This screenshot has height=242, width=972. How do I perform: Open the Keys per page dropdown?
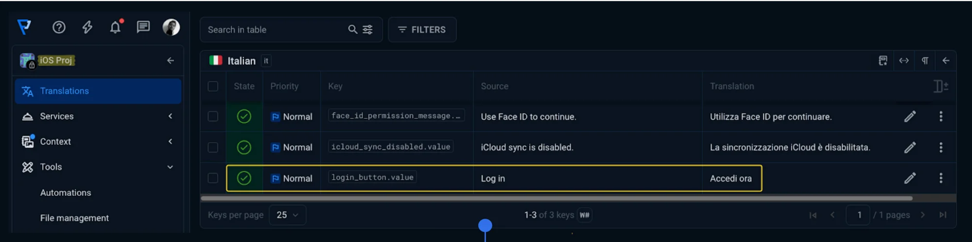click(x=287, y=215)
